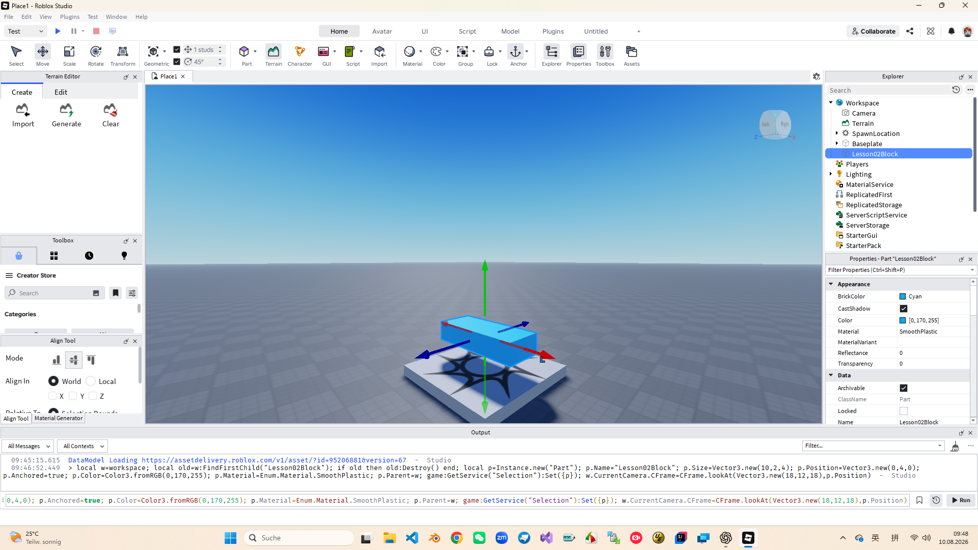This screenshot has height=550, width=978.
Task: Open Toolbox Inventory grid tab
Action: pos(54,256)
